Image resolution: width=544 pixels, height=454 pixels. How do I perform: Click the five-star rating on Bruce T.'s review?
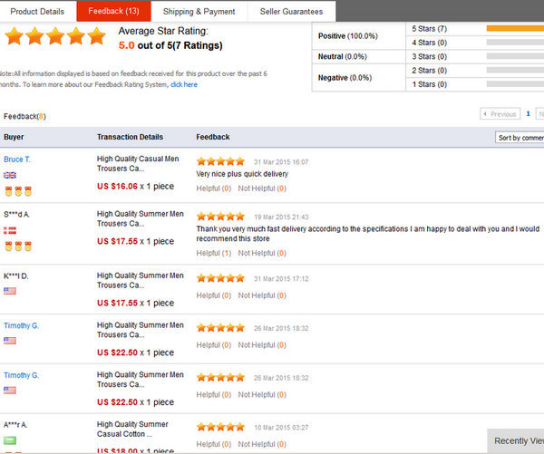pos(220,161)
